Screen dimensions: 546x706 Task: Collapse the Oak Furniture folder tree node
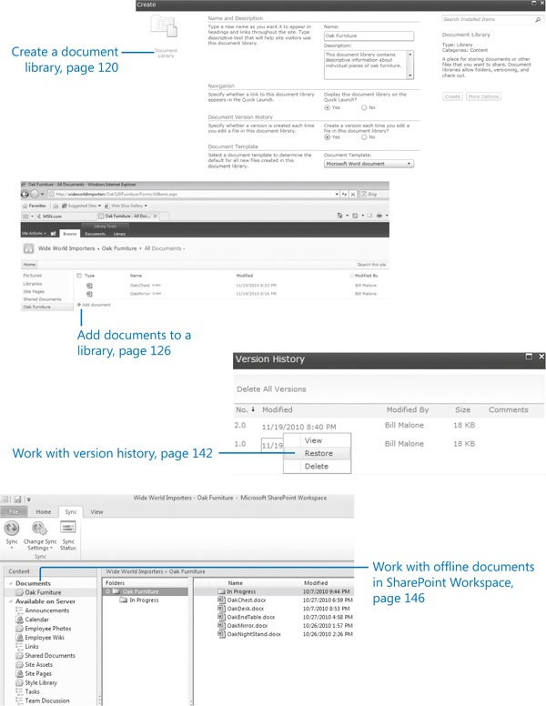(x=108, y=591)
